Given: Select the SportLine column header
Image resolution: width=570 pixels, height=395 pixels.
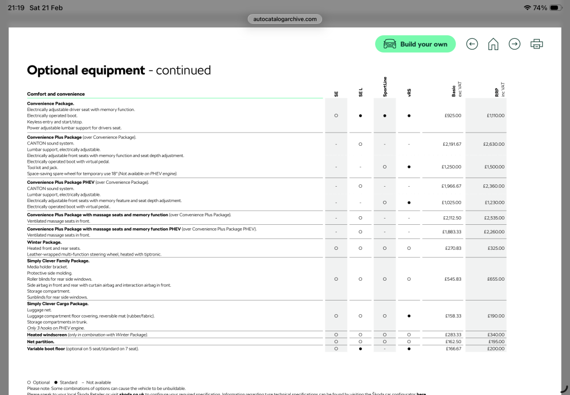Looking at the screenshot, I should click(385, 87).
